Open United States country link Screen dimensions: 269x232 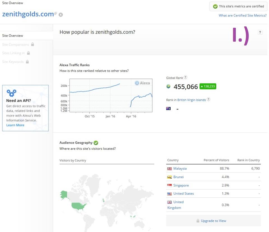(x=184, y=193)
